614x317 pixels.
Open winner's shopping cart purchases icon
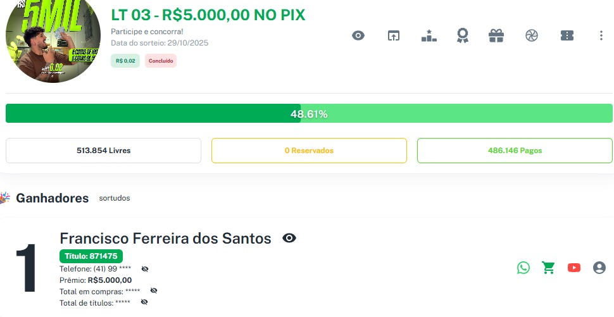coord(548,268)
